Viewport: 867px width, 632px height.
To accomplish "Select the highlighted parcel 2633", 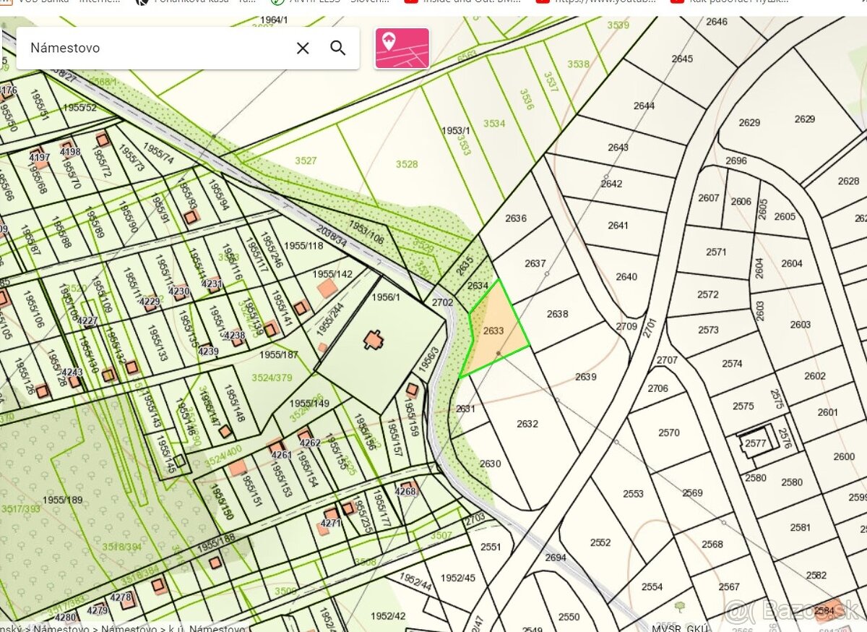I will pos(494,330).
